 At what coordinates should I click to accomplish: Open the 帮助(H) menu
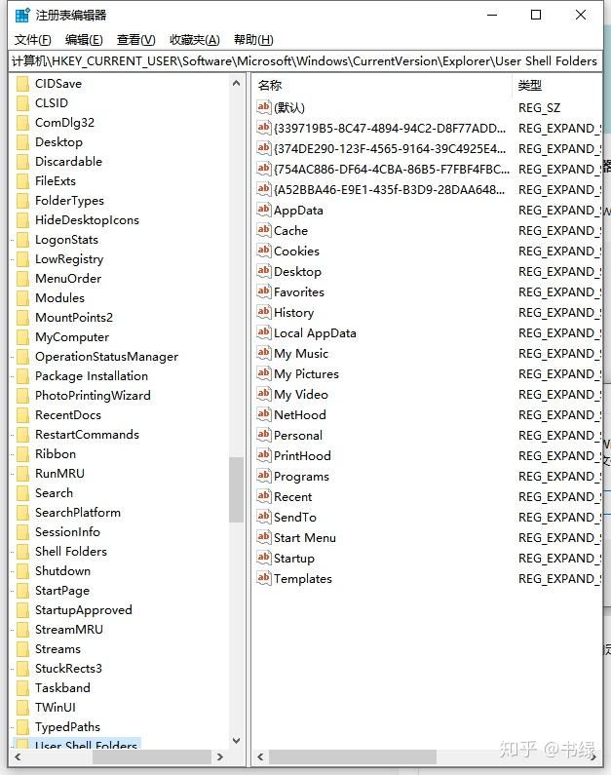[x=253, y=40]
